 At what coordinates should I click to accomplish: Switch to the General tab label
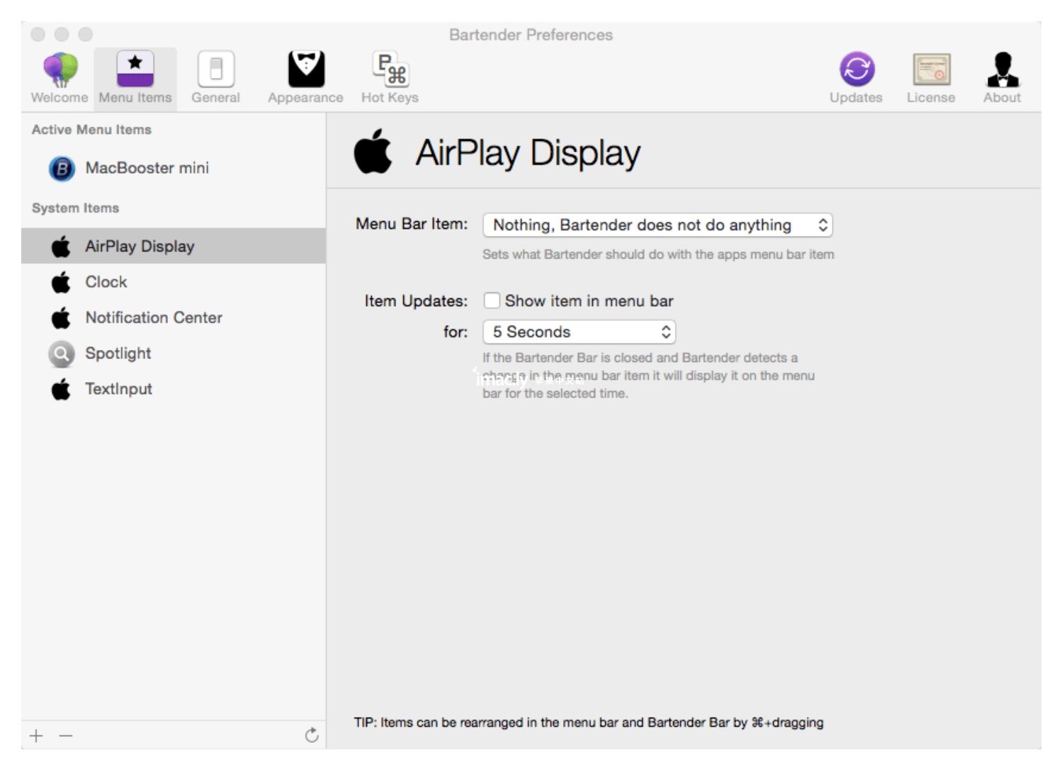pyautogui.click(x=215, y=98)
